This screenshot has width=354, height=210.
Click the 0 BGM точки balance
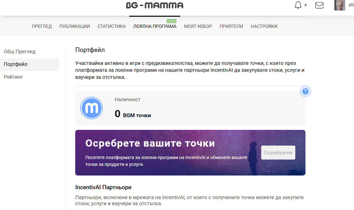pos(133,114)
